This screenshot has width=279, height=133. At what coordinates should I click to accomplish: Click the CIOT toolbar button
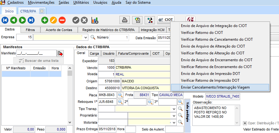click(165, 20)
